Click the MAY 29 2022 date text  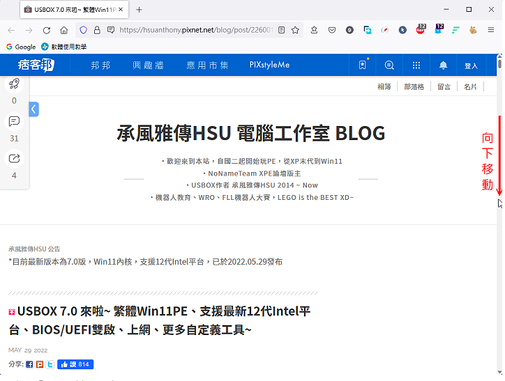click(28, 350)
